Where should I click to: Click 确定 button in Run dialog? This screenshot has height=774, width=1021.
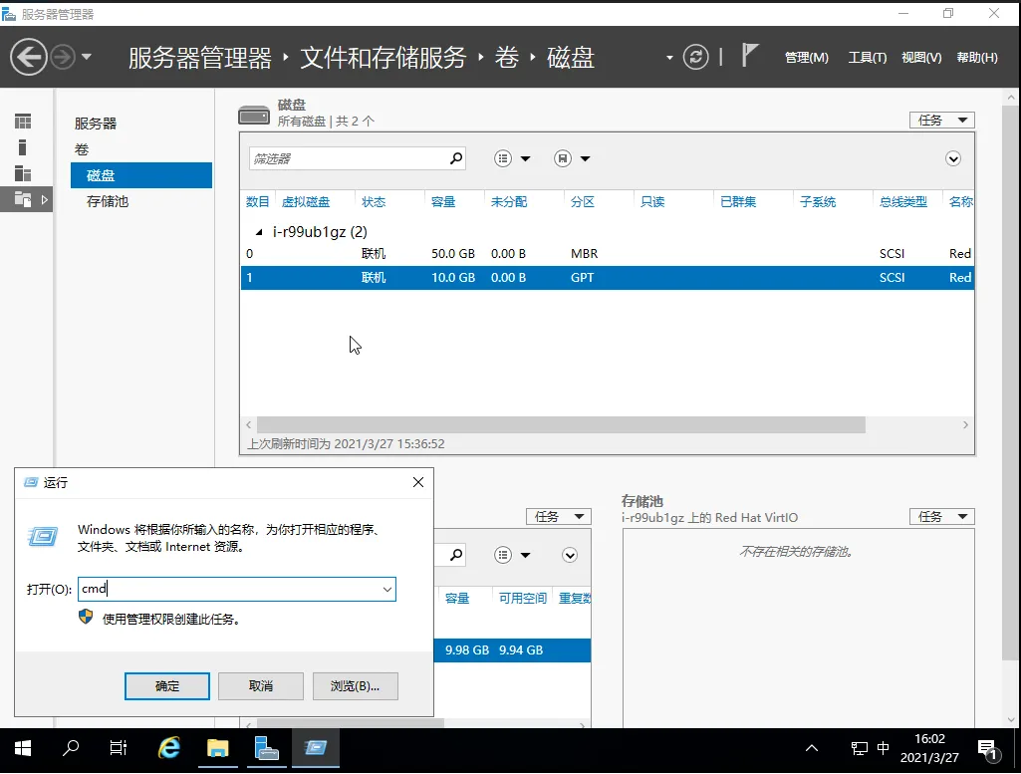(x=167, y=686)
